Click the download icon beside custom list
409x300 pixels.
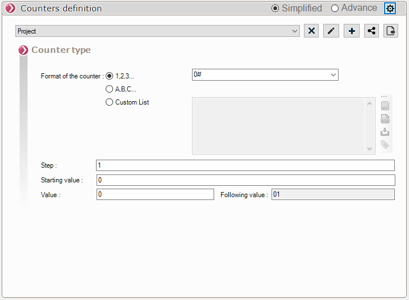point(385,132)
